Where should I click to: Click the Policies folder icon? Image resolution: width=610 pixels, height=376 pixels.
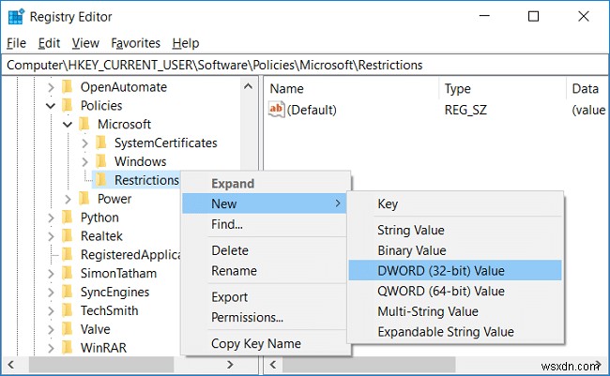[67, 106]
